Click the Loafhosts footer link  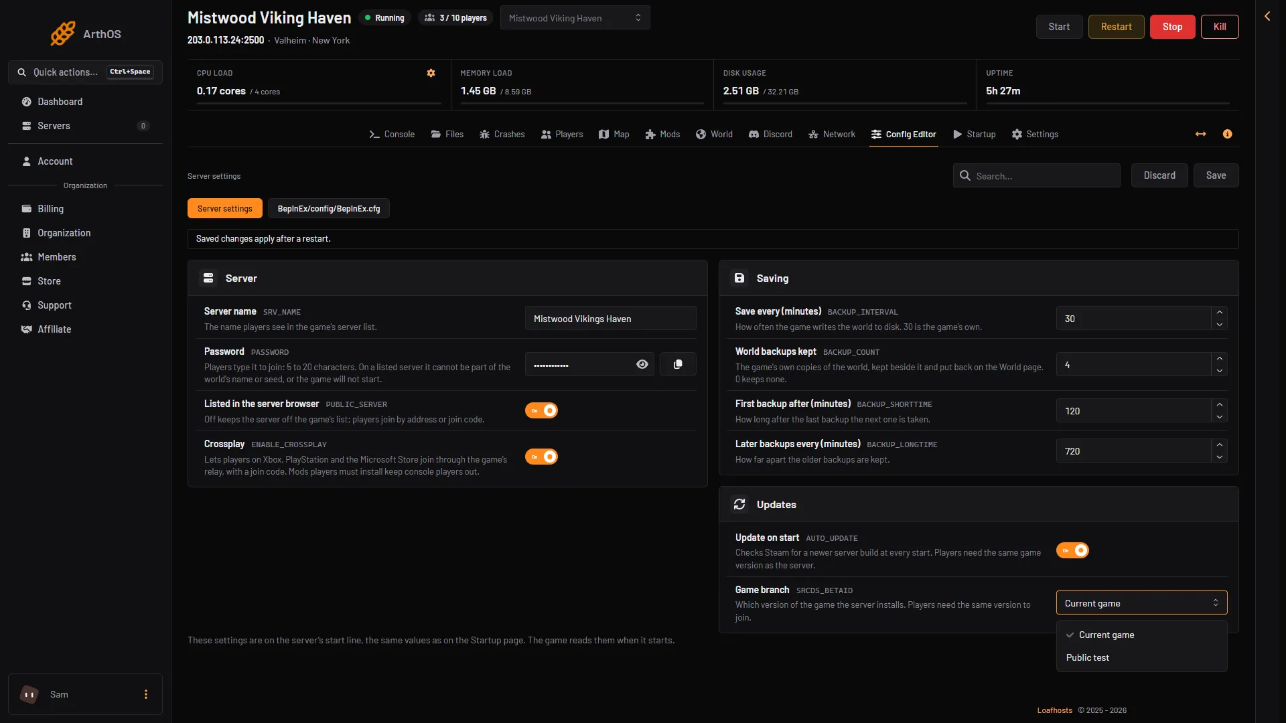tap(1054, 710)
